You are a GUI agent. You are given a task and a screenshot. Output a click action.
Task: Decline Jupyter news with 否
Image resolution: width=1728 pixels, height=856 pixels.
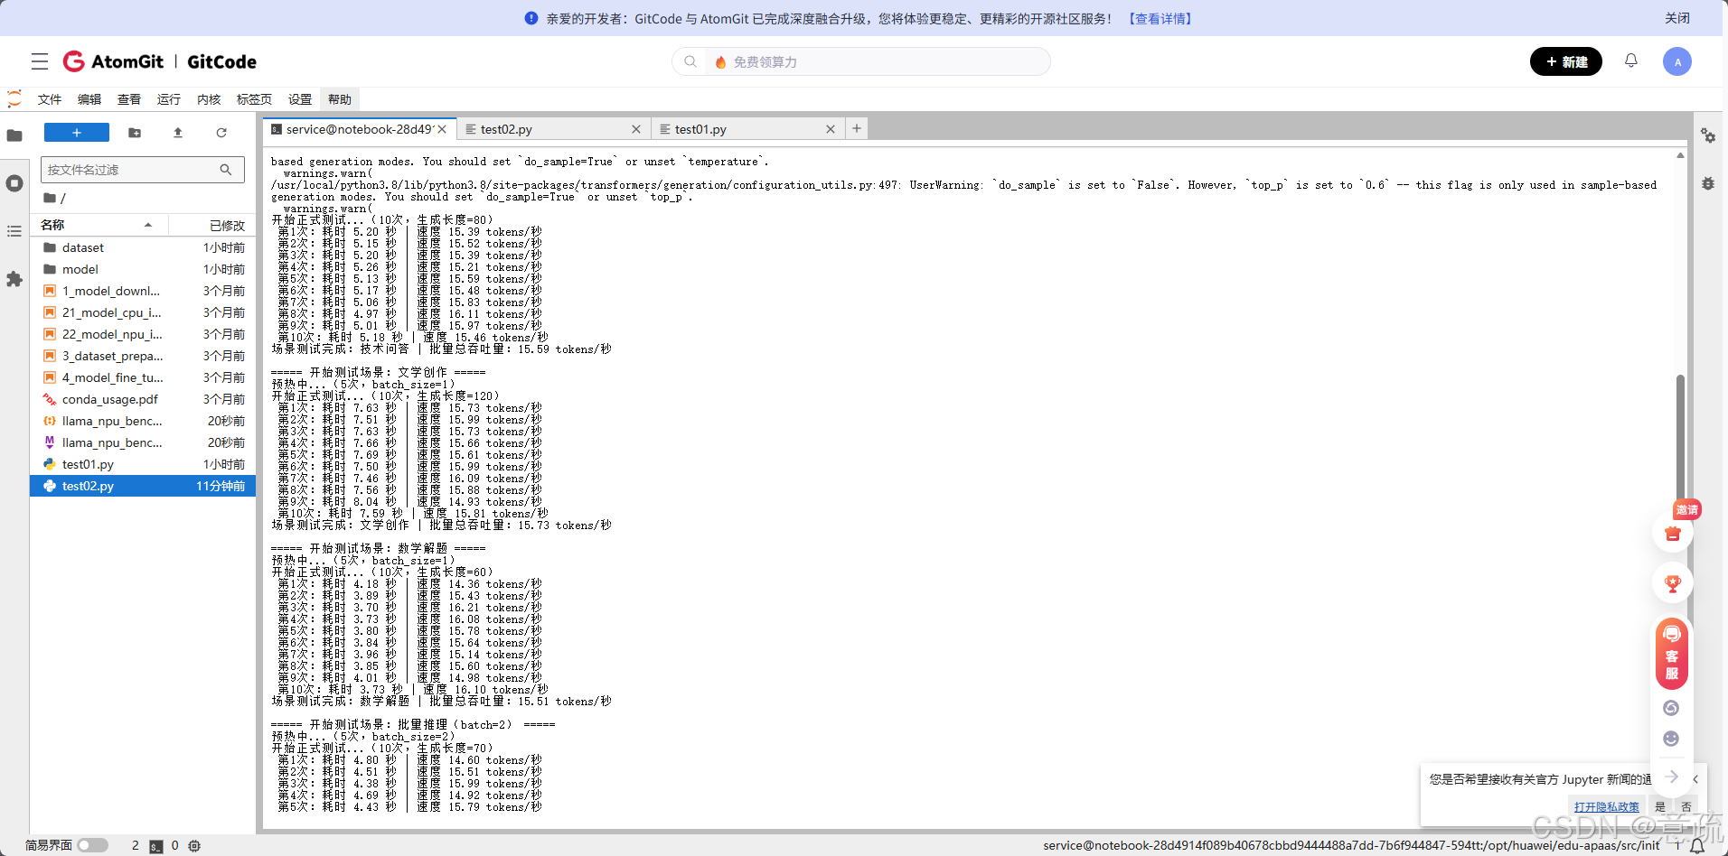point(1686,806)
